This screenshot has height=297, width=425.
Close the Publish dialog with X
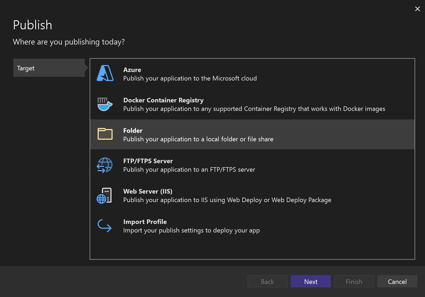click(417, 9)
